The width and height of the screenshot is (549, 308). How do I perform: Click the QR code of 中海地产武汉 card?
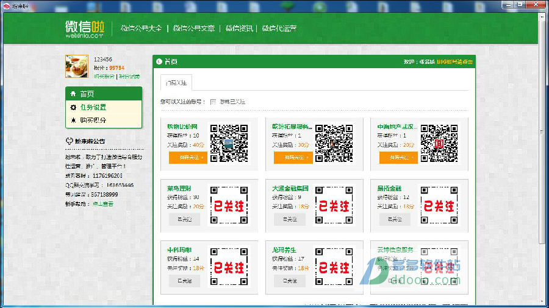[439, 143]
